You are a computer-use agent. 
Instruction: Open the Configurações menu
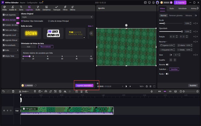point(32,2)
